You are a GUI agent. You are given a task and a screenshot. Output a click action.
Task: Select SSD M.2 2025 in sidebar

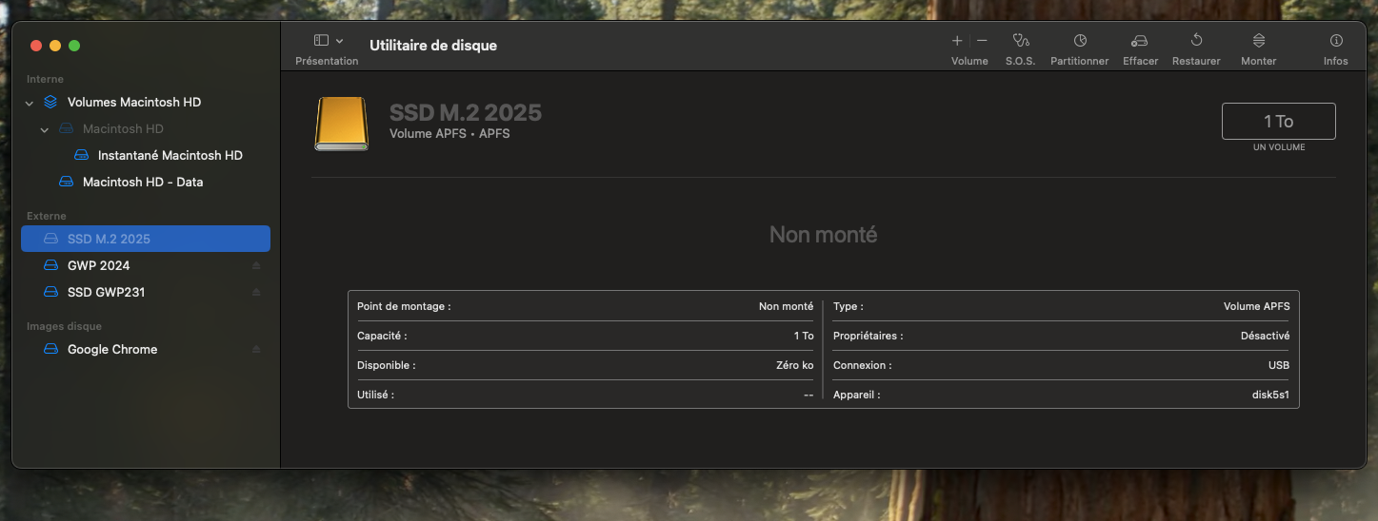click(146, 239)
